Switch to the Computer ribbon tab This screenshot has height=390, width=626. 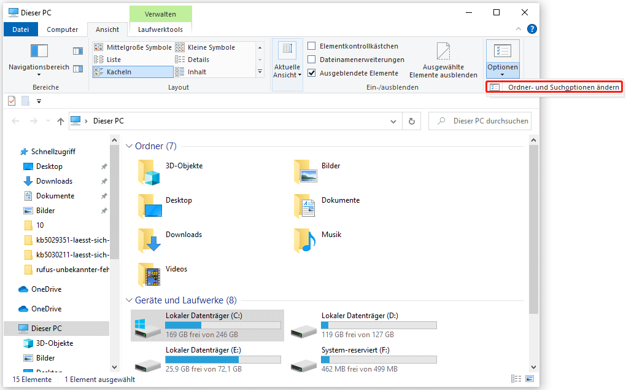coord(63,29)
